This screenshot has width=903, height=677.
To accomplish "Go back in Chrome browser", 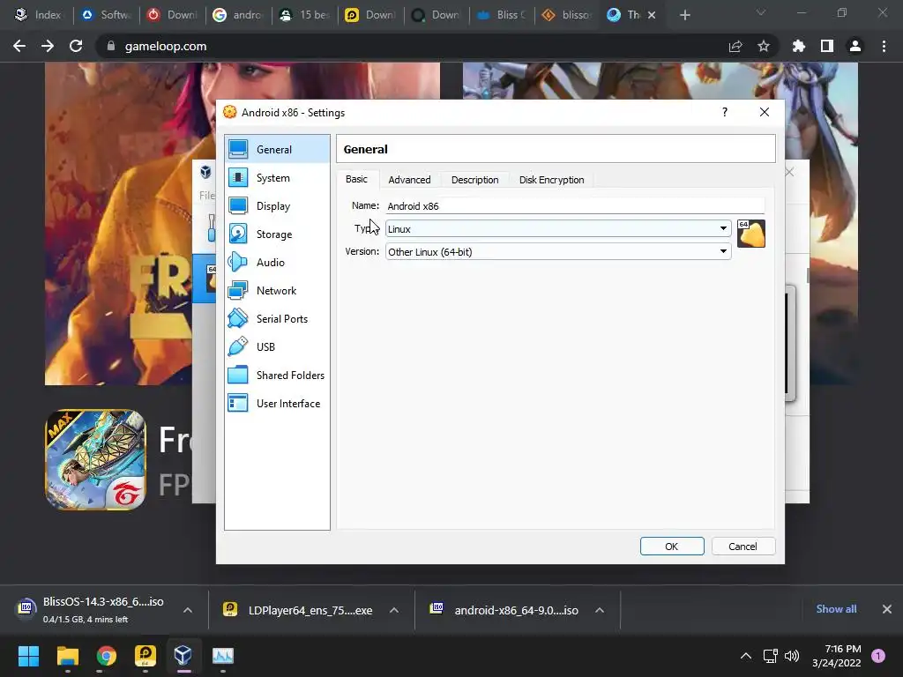I will coord(19,46).
